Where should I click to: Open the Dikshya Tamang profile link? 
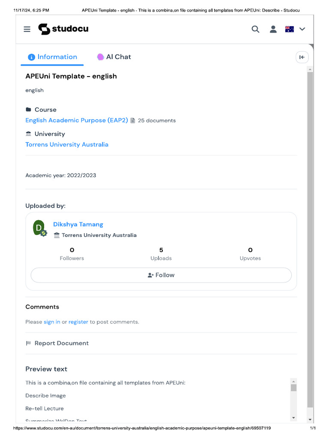pos(78,224)
